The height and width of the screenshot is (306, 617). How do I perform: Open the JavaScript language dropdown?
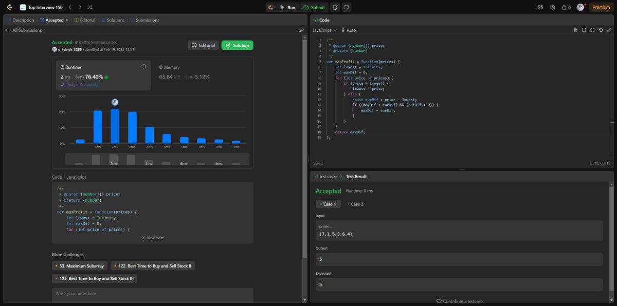point(324,30)
